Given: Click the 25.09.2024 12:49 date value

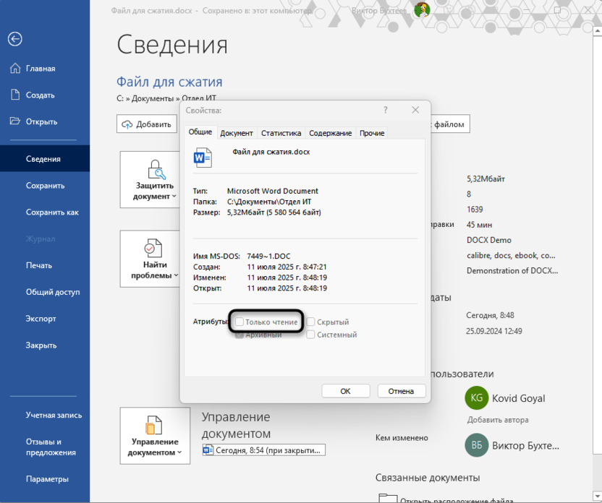Looking at the screenshot, I should click(493, 331).
